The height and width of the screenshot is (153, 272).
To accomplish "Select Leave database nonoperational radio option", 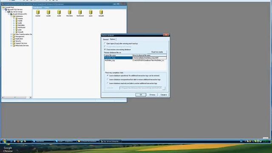I will point(108,79).
